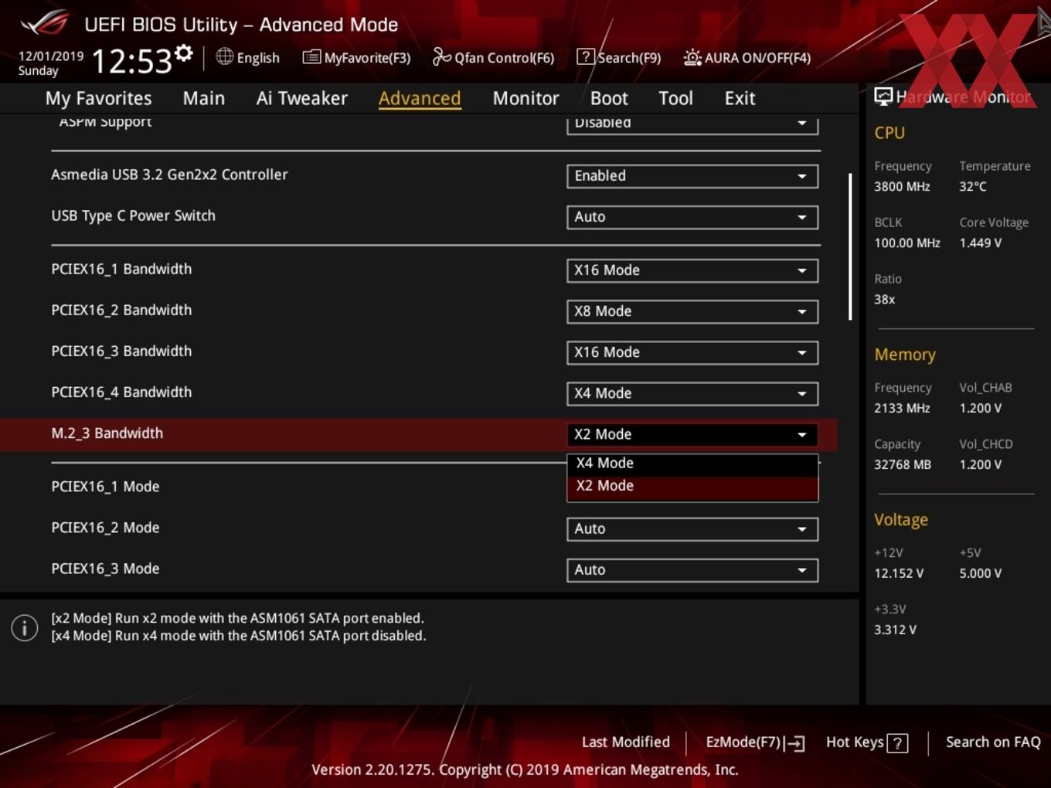Click +3.3V reading 3.312 V
Image resolution: width=1051 pixels, height=788 pixels.
895,630
